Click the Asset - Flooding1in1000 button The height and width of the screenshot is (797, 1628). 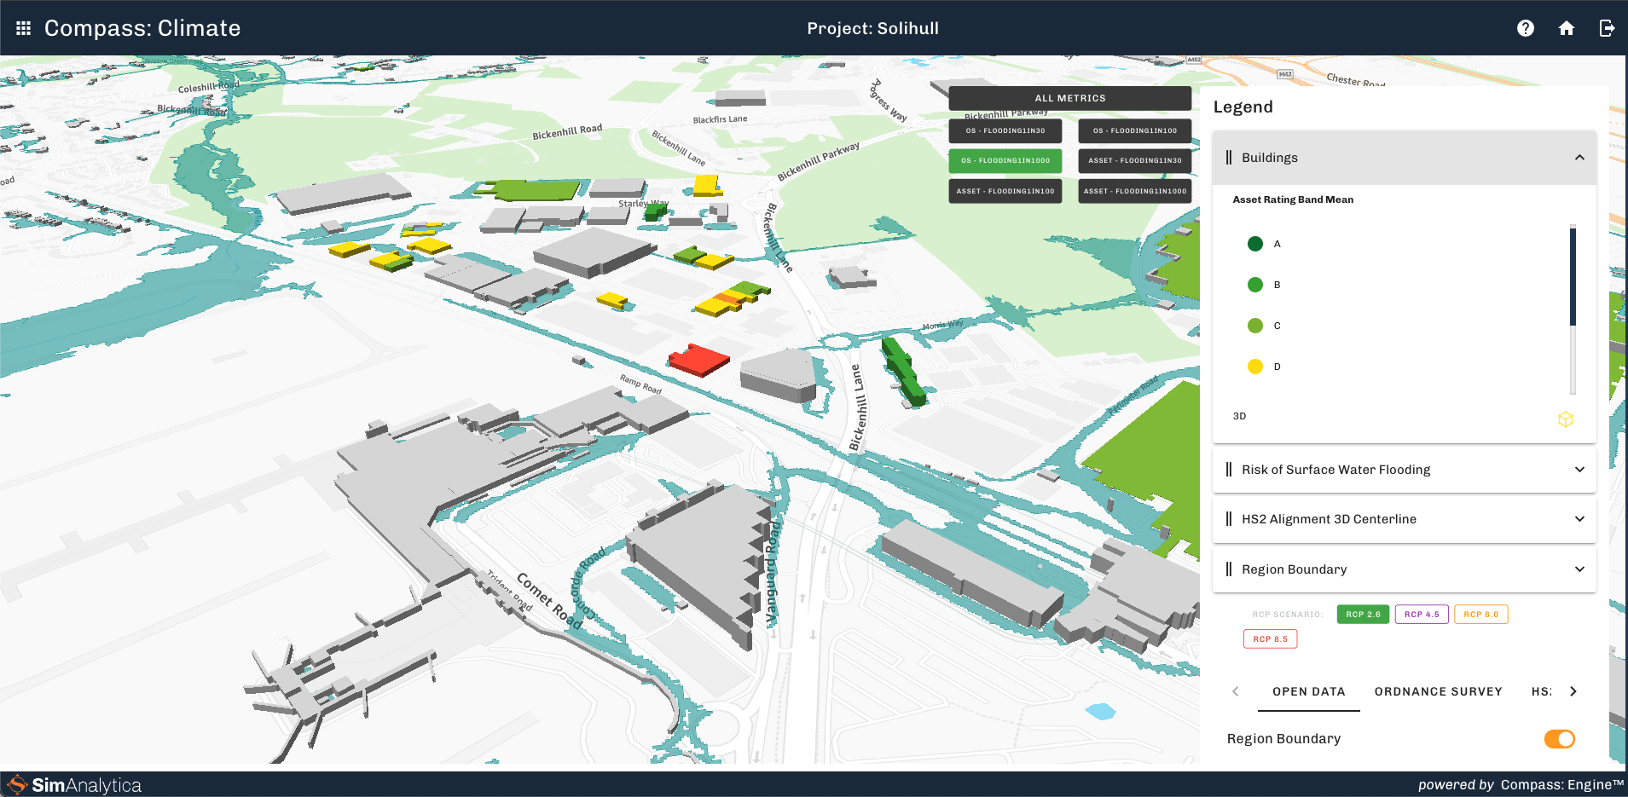click(x=1135, y=192)
